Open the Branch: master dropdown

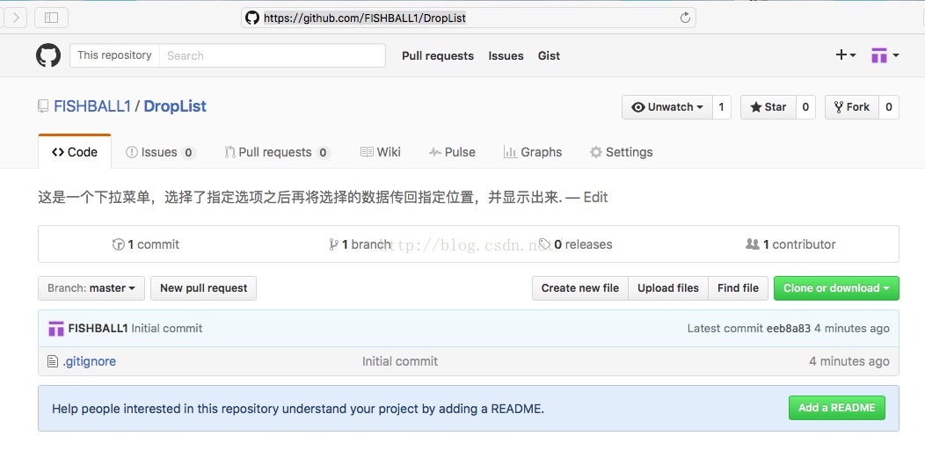pos(91,288)
